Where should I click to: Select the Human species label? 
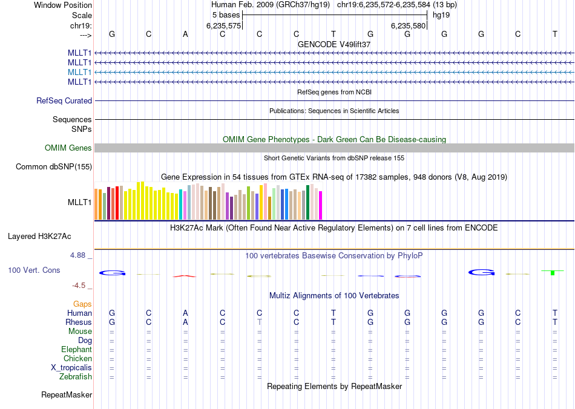[x=79, y=313]
